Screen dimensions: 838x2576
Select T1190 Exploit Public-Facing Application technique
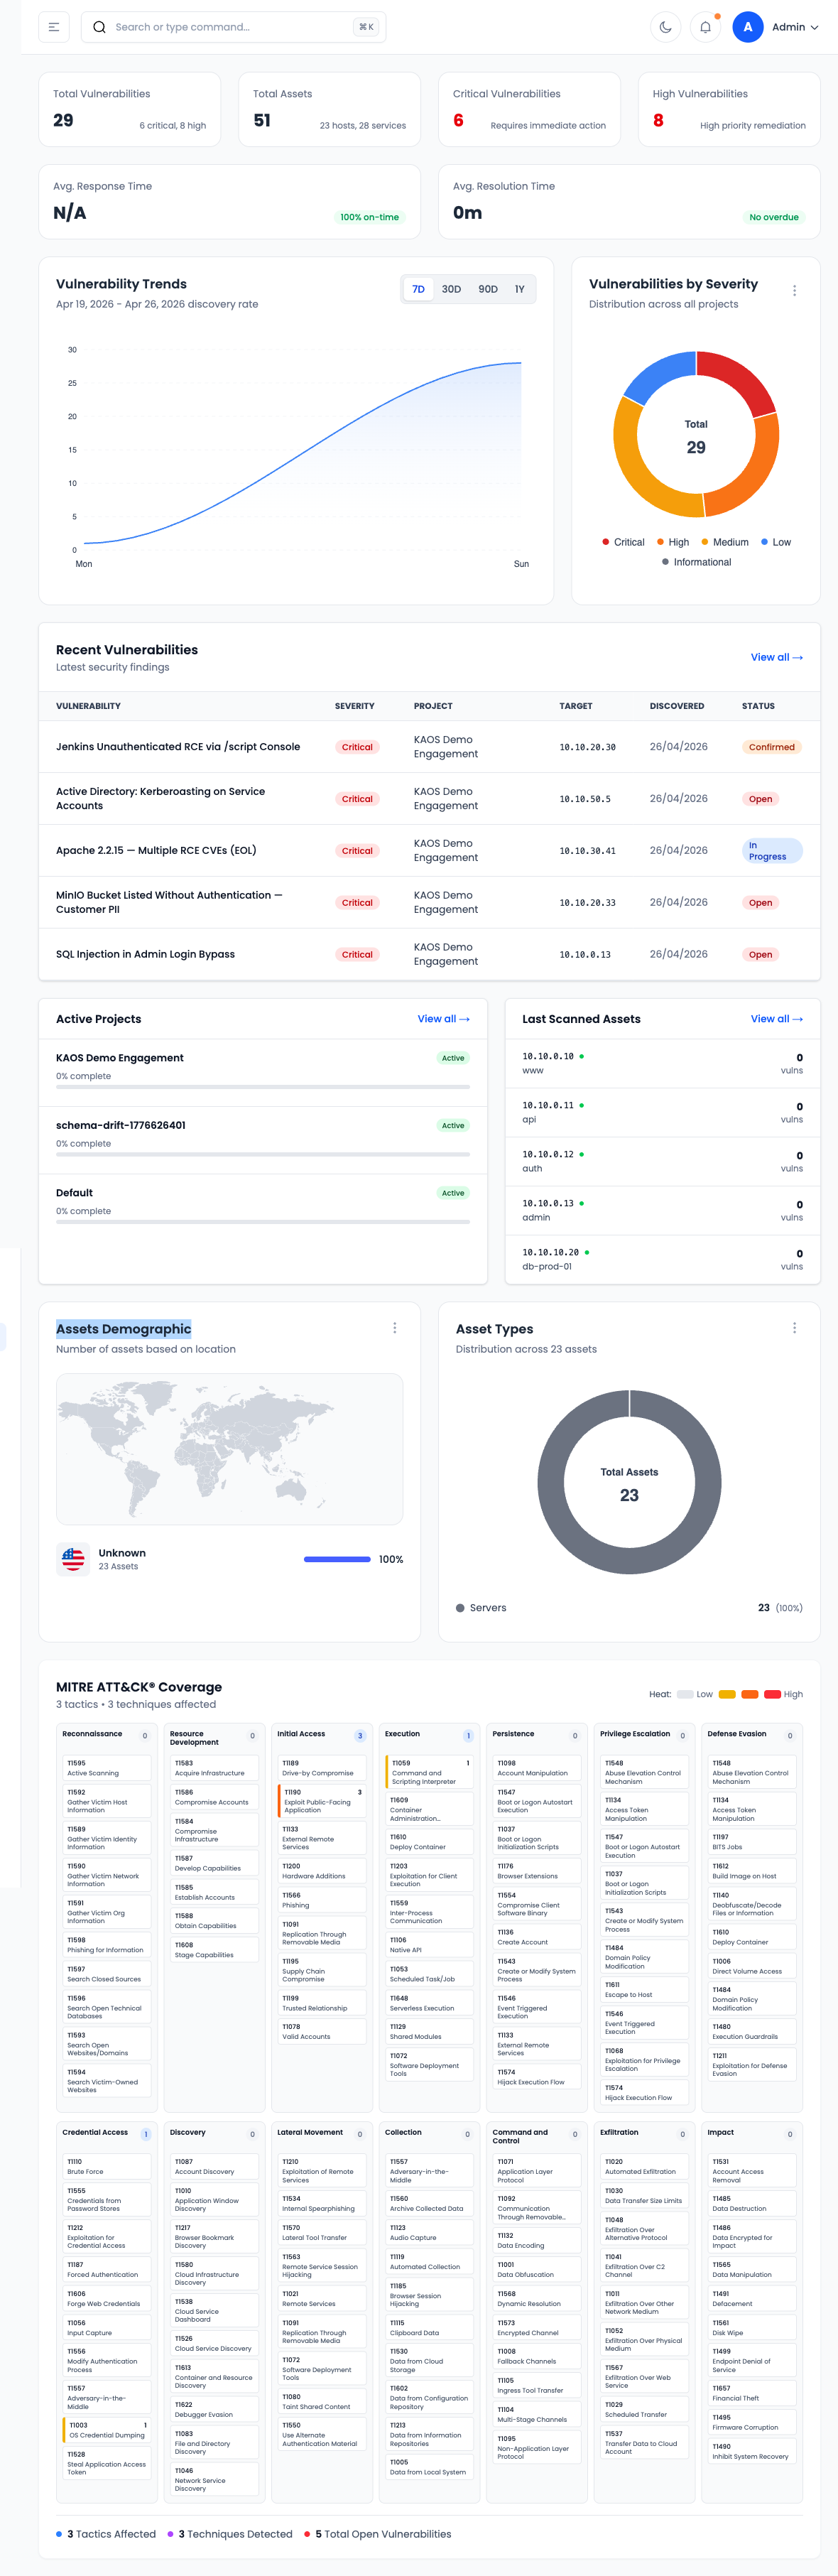click(322, 1801)
